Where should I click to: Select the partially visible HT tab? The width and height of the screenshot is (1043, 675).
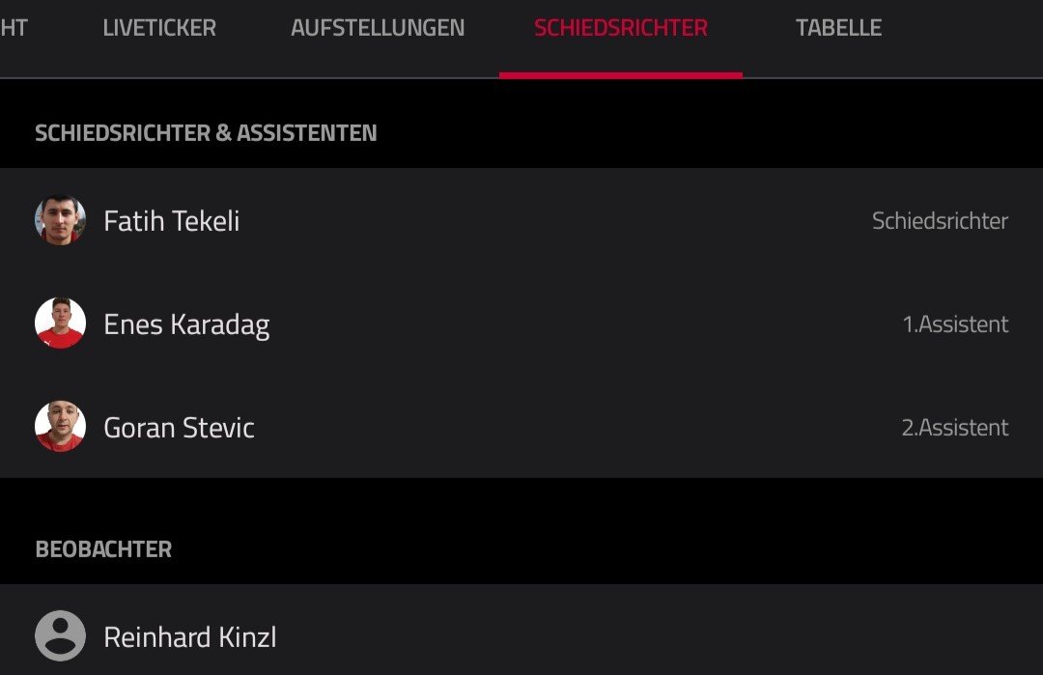coord(14,28)
